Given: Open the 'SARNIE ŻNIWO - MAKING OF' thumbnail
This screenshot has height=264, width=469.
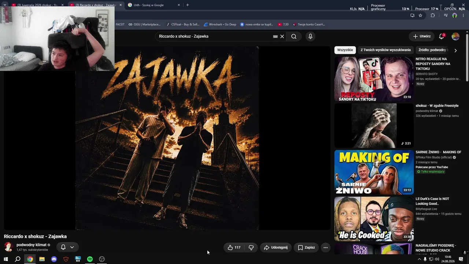Looking at the screenshot, I should [x=374, y=172].
